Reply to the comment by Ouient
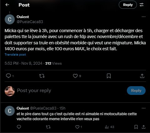 (19, 127)
